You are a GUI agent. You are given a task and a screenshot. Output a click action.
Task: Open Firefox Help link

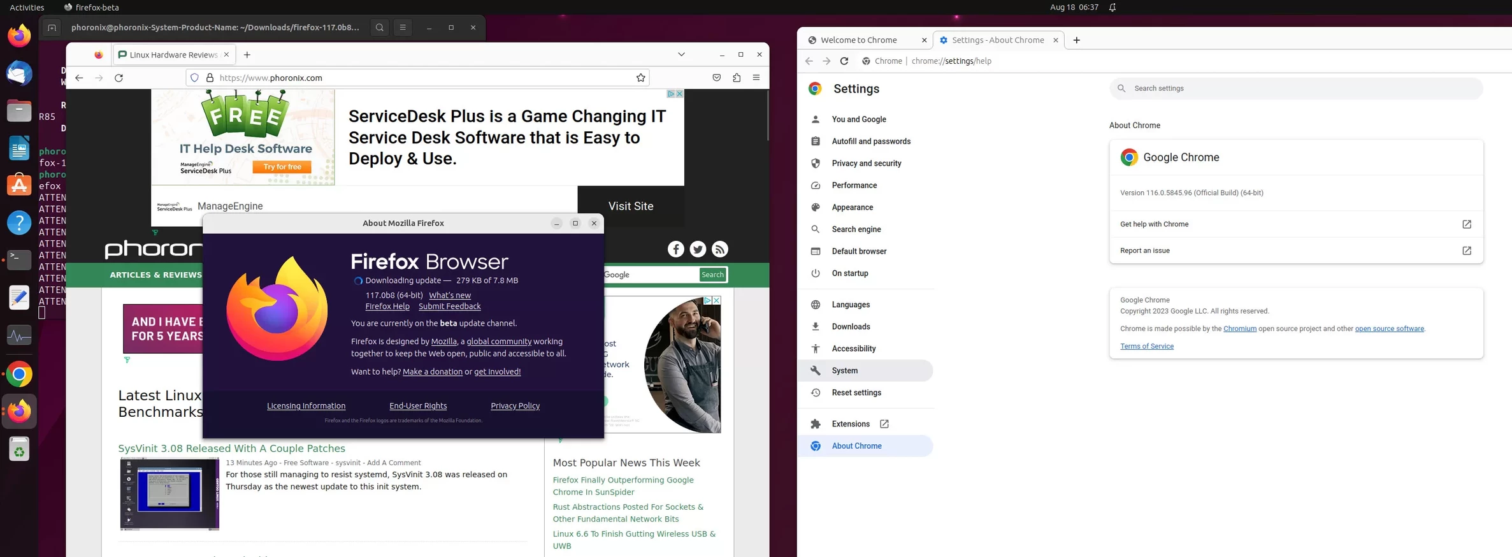click(387, 307)
